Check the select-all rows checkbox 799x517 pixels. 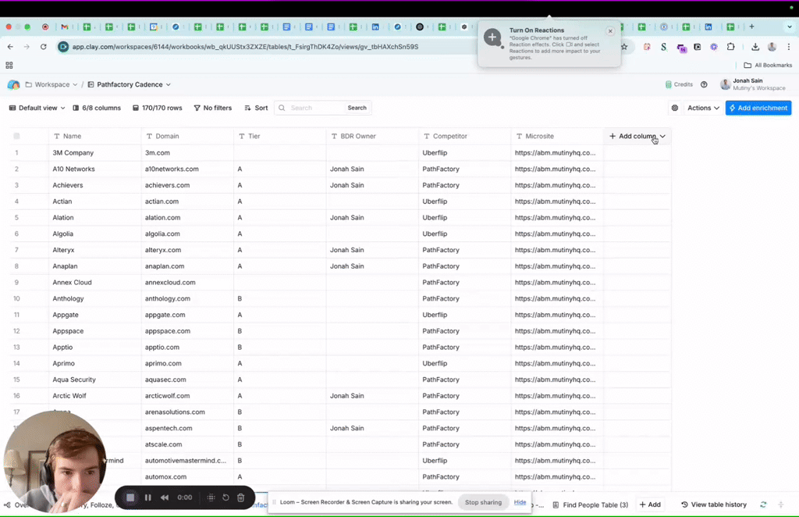(x=16, y=136)
